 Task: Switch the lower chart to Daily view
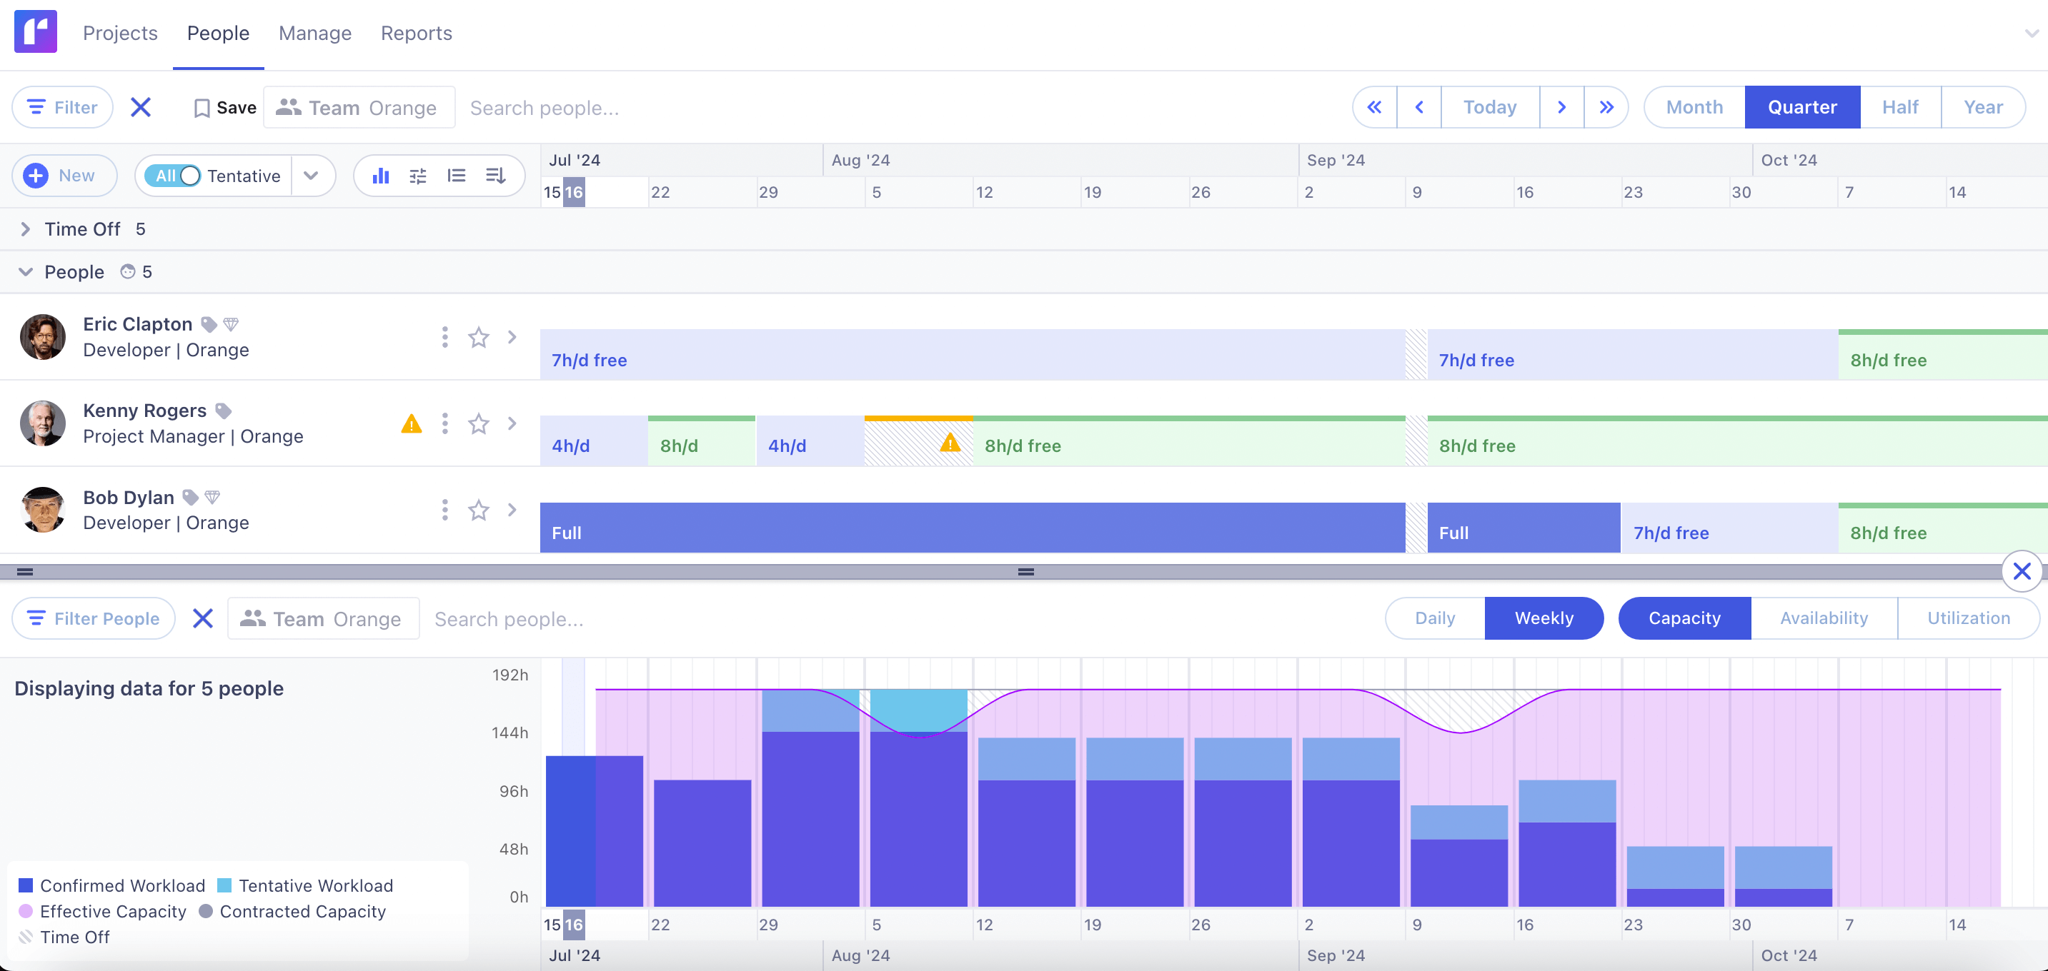tap(1433, 618)
